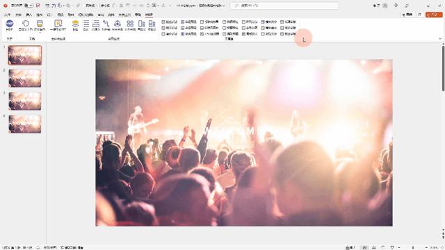Toggle the first checkbox in the top ribbon row

pyautogui.click(x=163, y=22)
